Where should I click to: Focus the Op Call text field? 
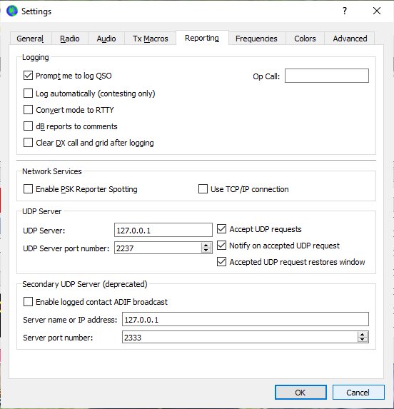(x=327, y=76)
